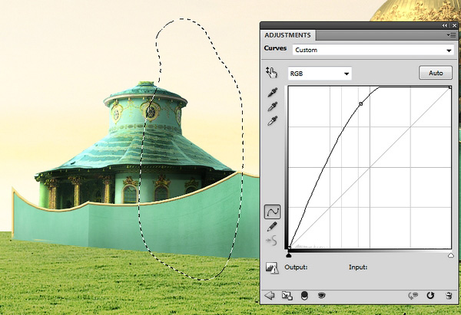Select the middle curve control point

click(361, 103)
